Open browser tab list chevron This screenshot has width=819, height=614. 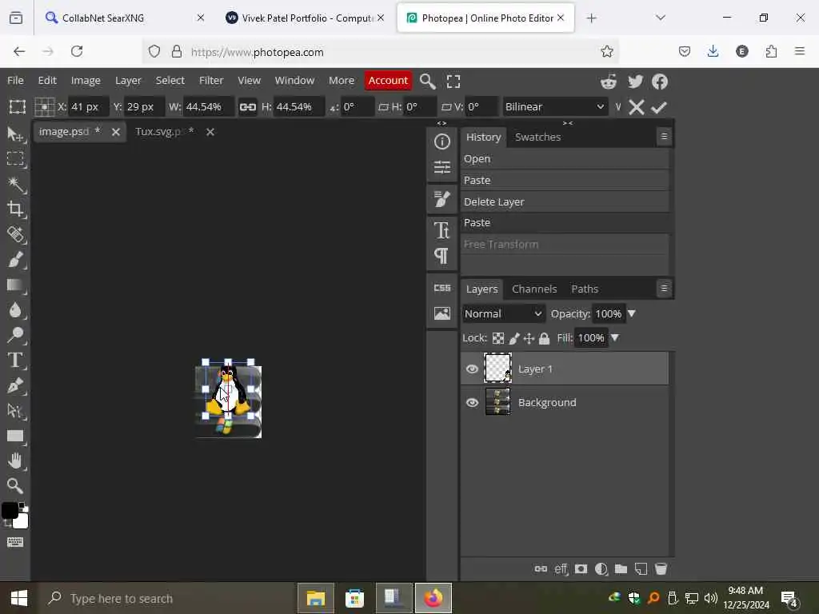coord(660,18)
